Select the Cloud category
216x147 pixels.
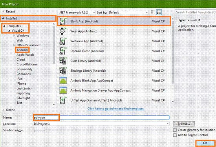click(21, 60)
